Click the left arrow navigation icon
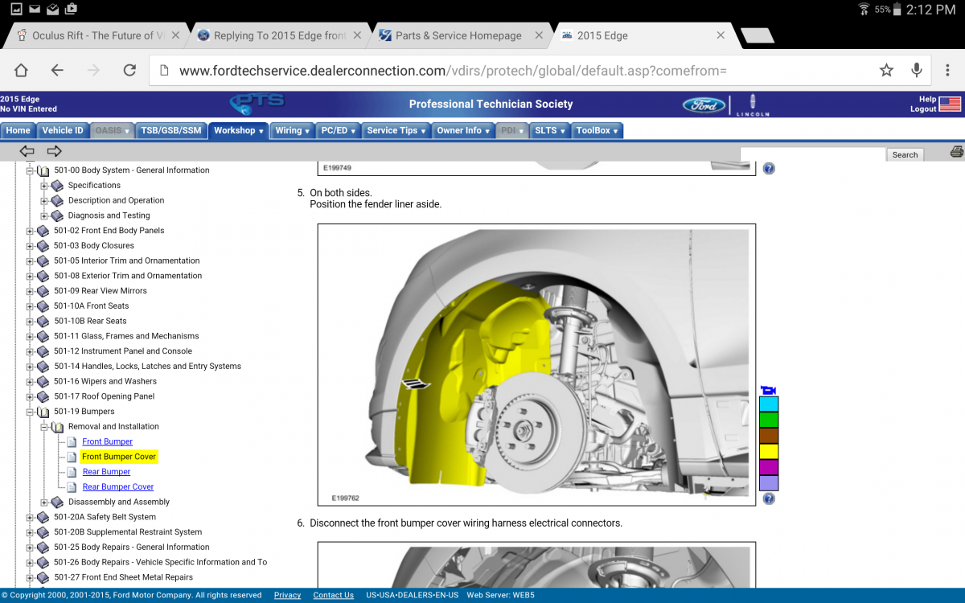 [27, 151]
